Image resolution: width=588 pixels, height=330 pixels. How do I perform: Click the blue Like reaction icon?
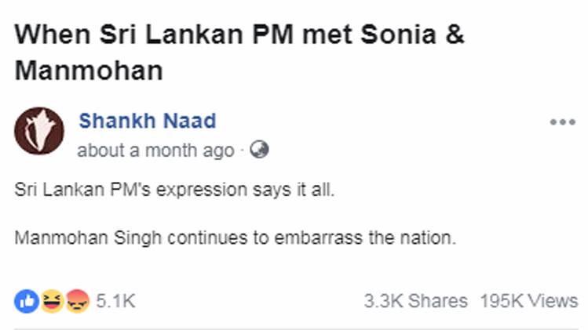(27, 300)
